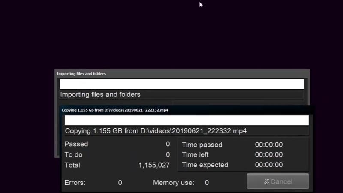Click the large copying source path status text
Image resolution: width=343 pixels, height=193 pixels.
[x=156, y=131]
